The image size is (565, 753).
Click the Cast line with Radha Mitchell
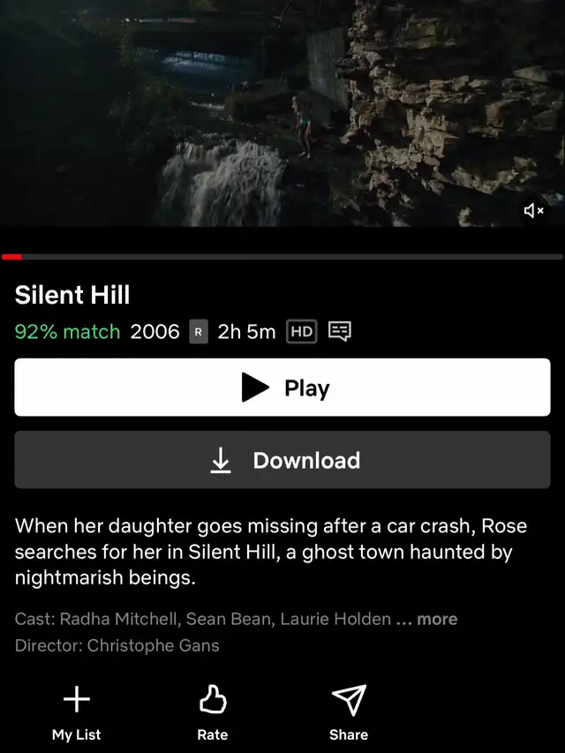click(x=236, y=619)
